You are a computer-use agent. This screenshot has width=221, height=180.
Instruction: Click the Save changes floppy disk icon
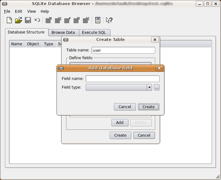tap(28, 20)
